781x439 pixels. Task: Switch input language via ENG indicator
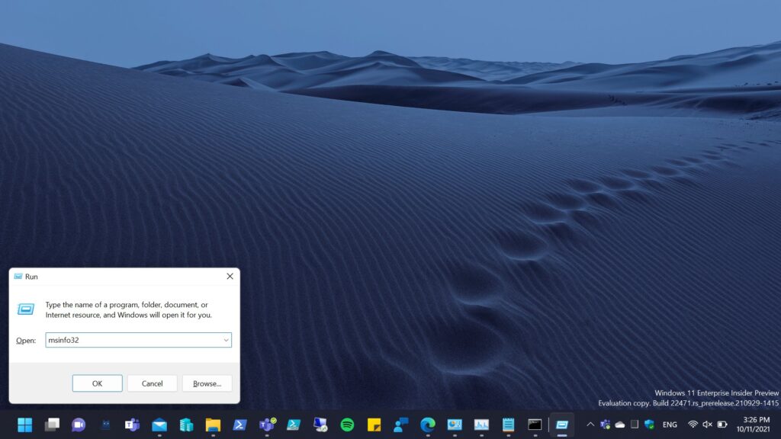[670, 425]
